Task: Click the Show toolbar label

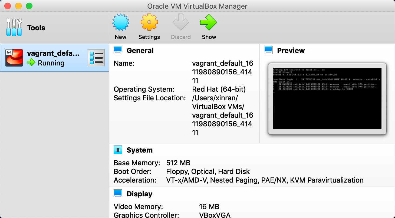Action: point(209,37)
